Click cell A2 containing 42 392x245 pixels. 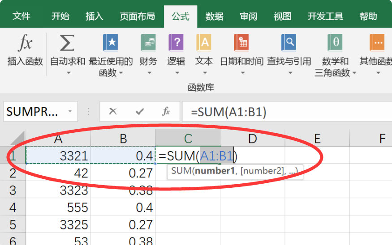(58, 173)
